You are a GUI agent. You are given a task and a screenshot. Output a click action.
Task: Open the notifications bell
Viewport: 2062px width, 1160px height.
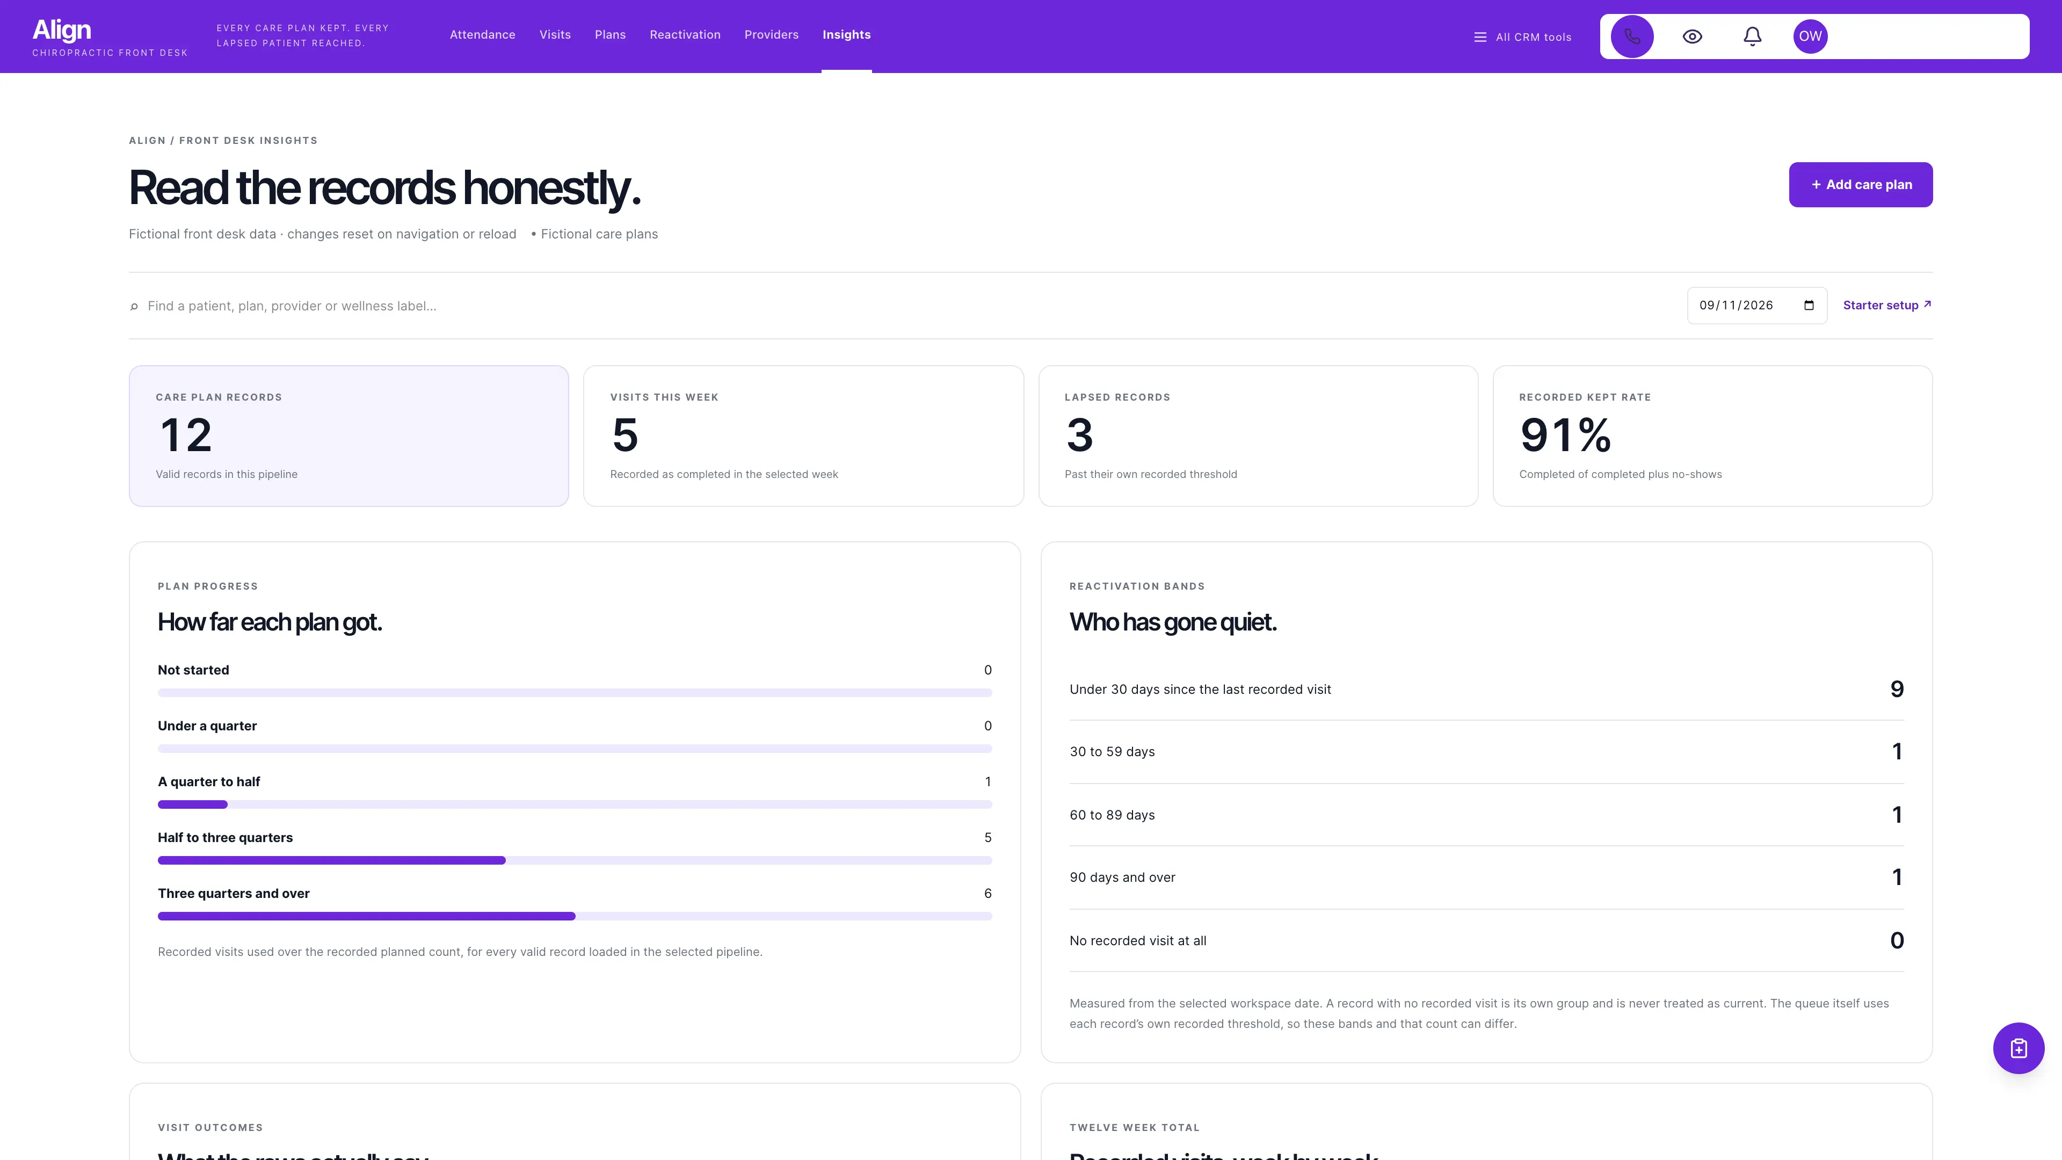[x=1752, y=36]
